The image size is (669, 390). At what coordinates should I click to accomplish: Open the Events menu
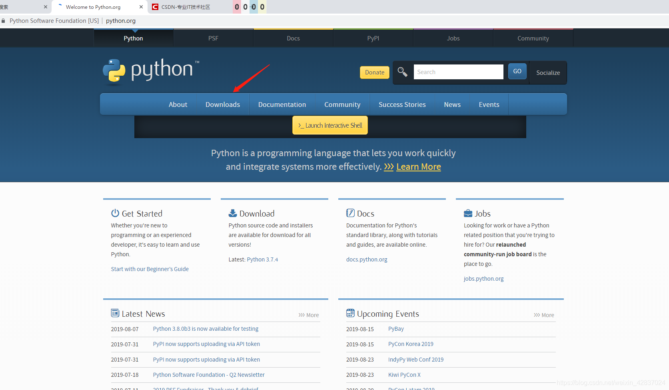[489, 105]
